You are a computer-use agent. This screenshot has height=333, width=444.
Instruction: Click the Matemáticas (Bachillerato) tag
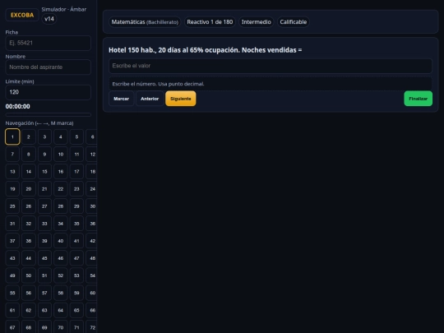[145, 22]
